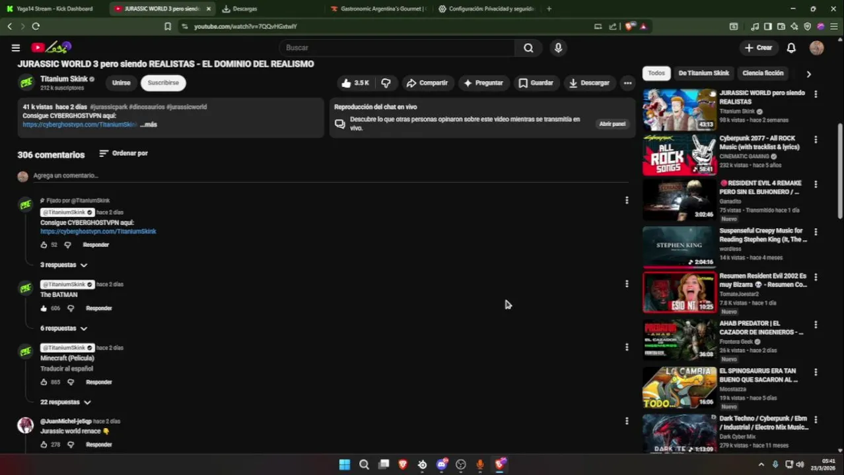Open the YouTube hamburger guide menu

[x=15, y=47]
